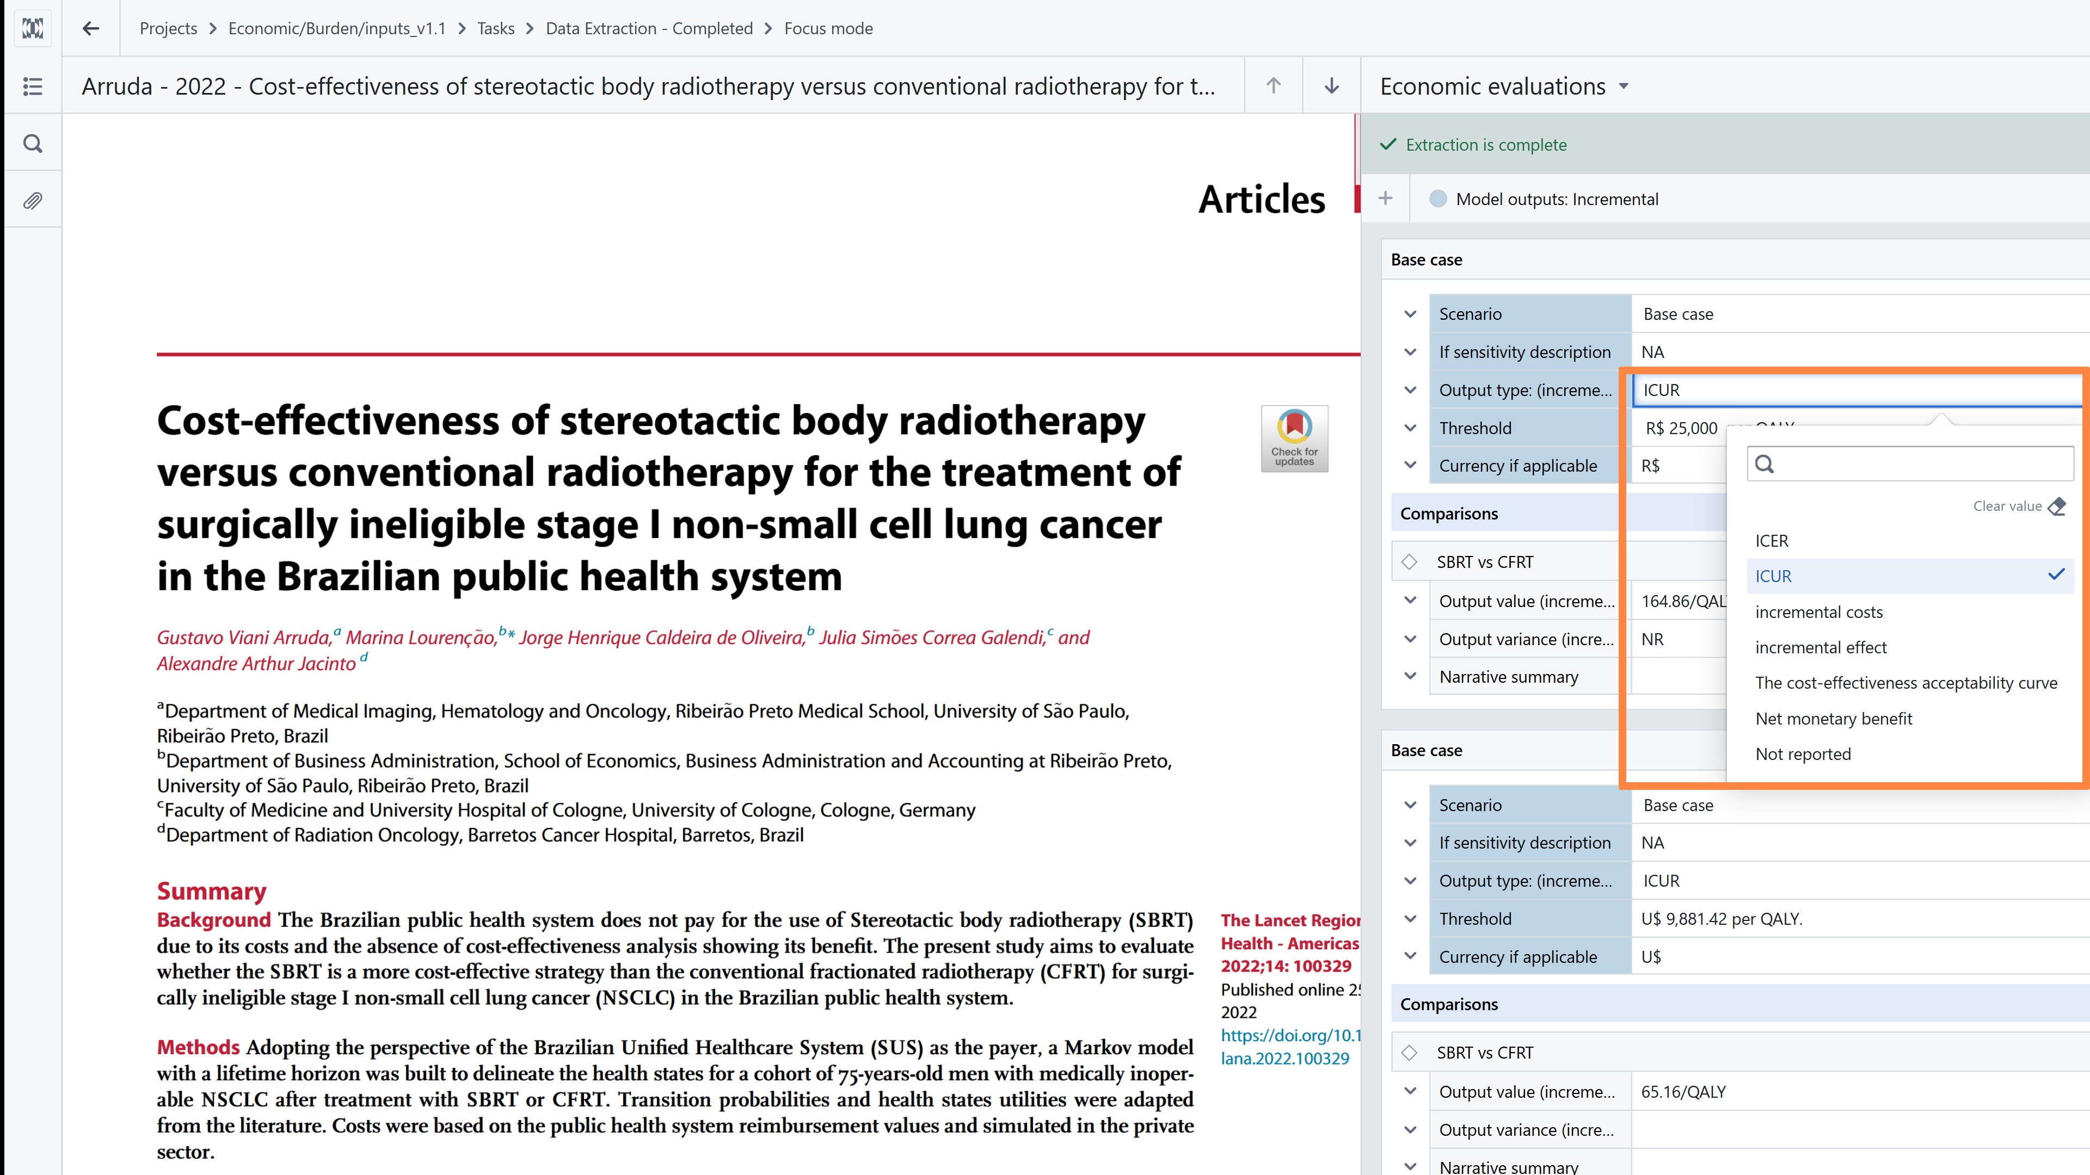Click the 65.16/QALY output value
Screen dimensions: 2090x1175
click(1683, 1091)
